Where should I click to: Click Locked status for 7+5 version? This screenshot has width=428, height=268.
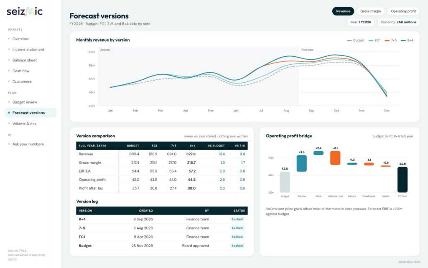[x=237, y=228]
